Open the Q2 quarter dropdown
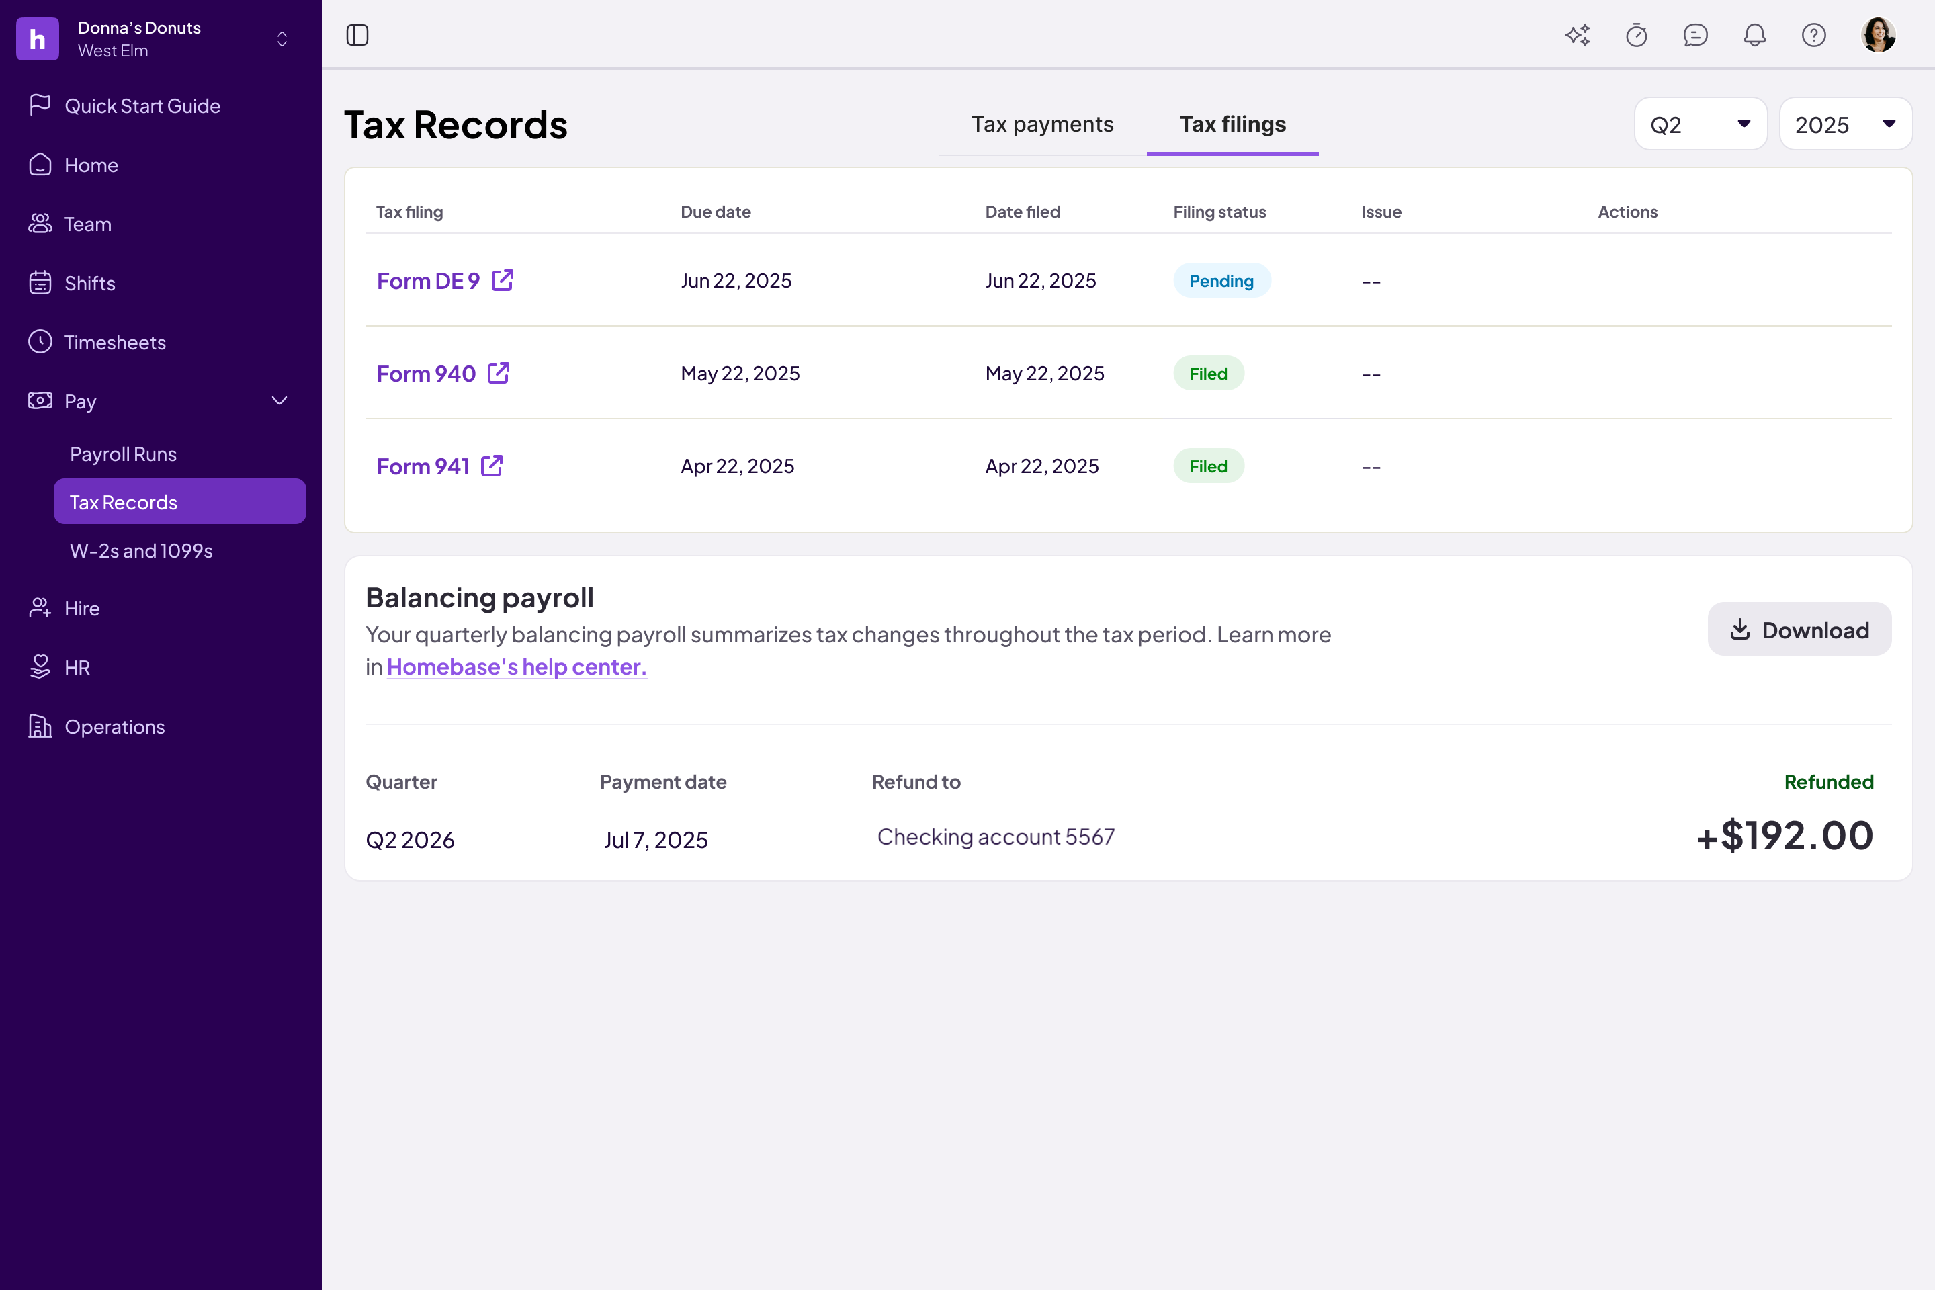 point(1701,124)
